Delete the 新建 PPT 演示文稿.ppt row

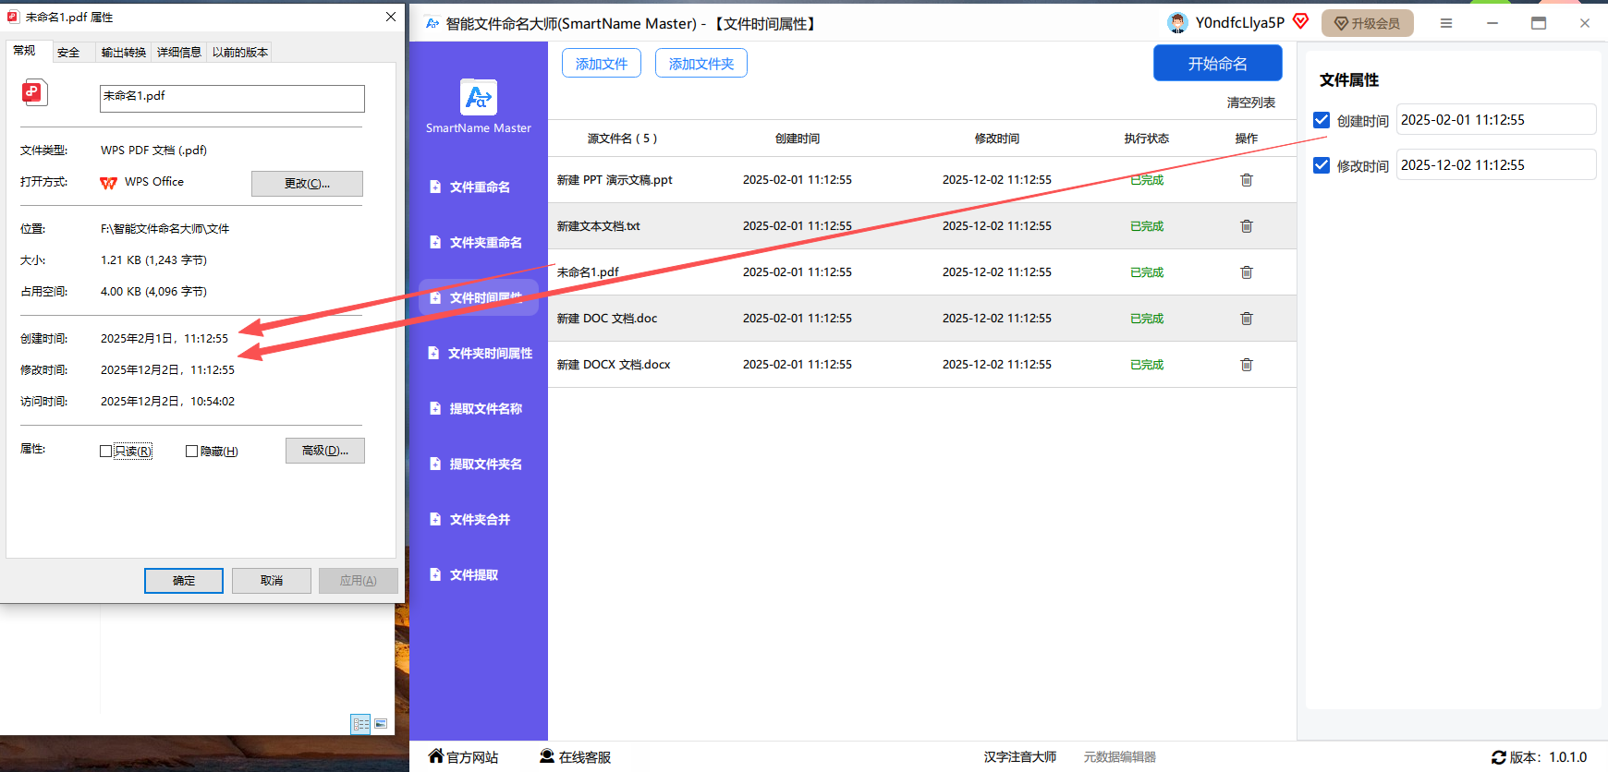click(x=1246, y=180)
